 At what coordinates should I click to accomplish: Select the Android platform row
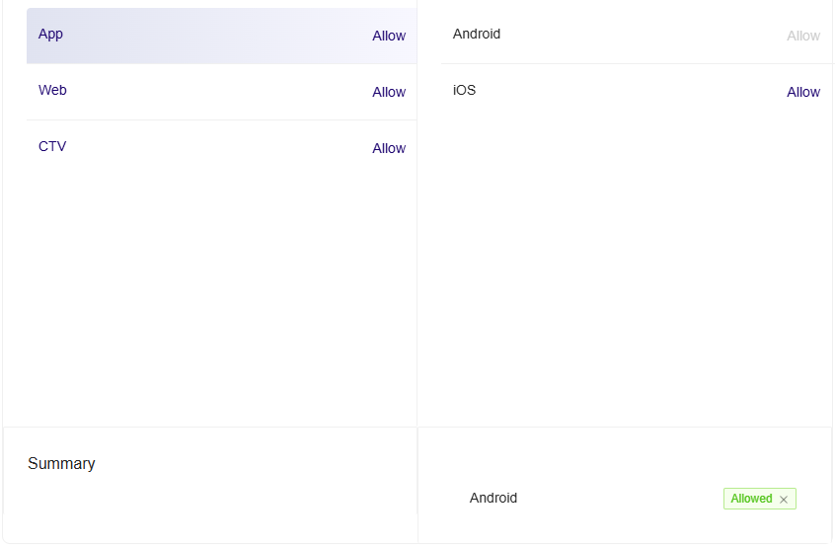point(637,36)
